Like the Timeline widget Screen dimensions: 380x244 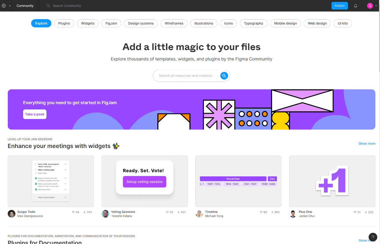point(261,212)
